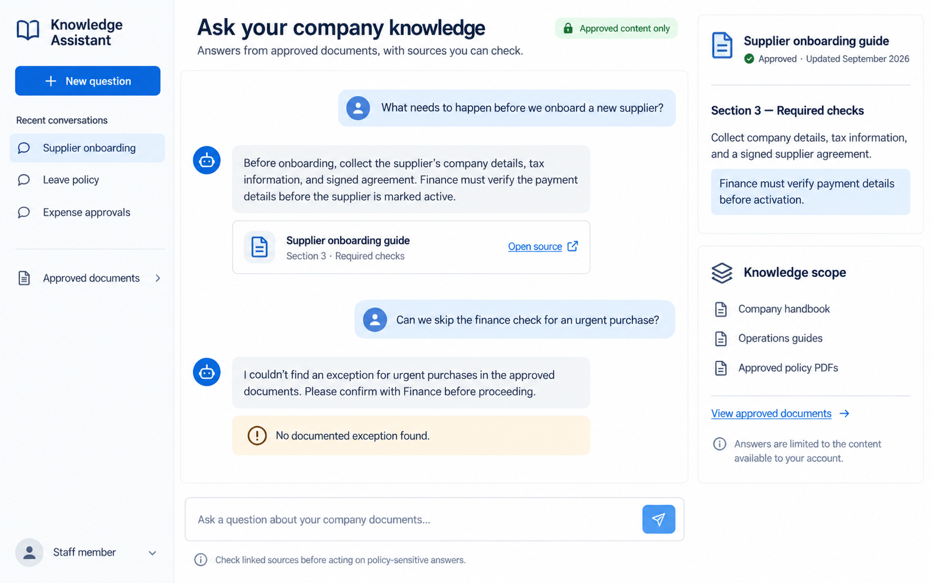This screenshot has height=583, width=932.
Task: Click the external link icon beside Open source
Action: pyautogui.click(x=572, y=246)
